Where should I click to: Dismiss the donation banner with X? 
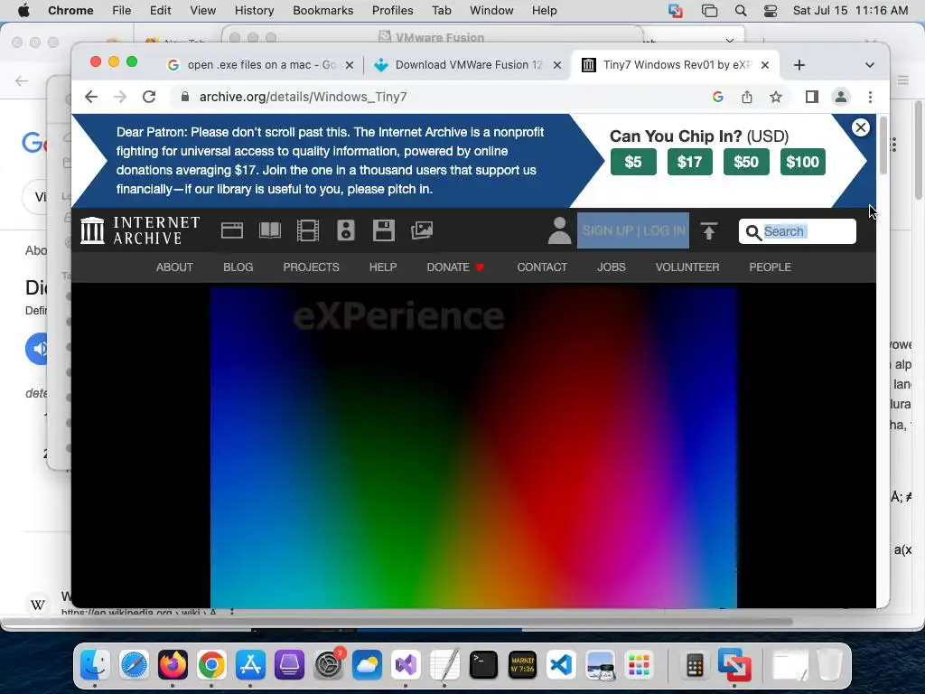coord(861,127)
